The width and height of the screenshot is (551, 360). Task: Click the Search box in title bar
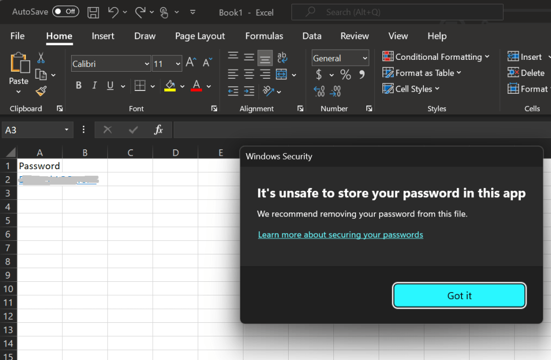point(397,12)
